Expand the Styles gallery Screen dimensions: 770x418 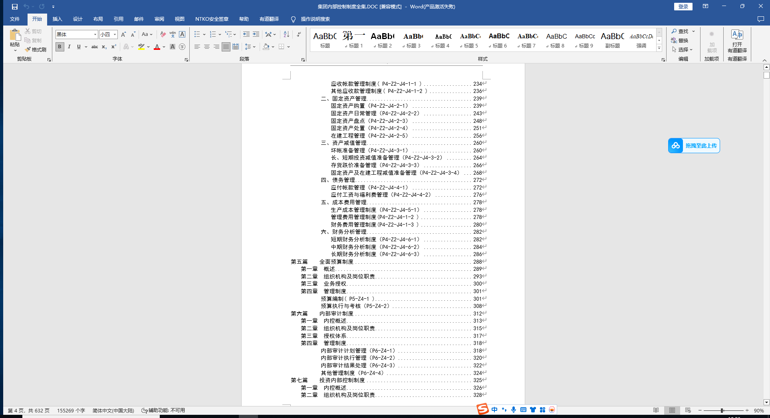click(659, 49)
